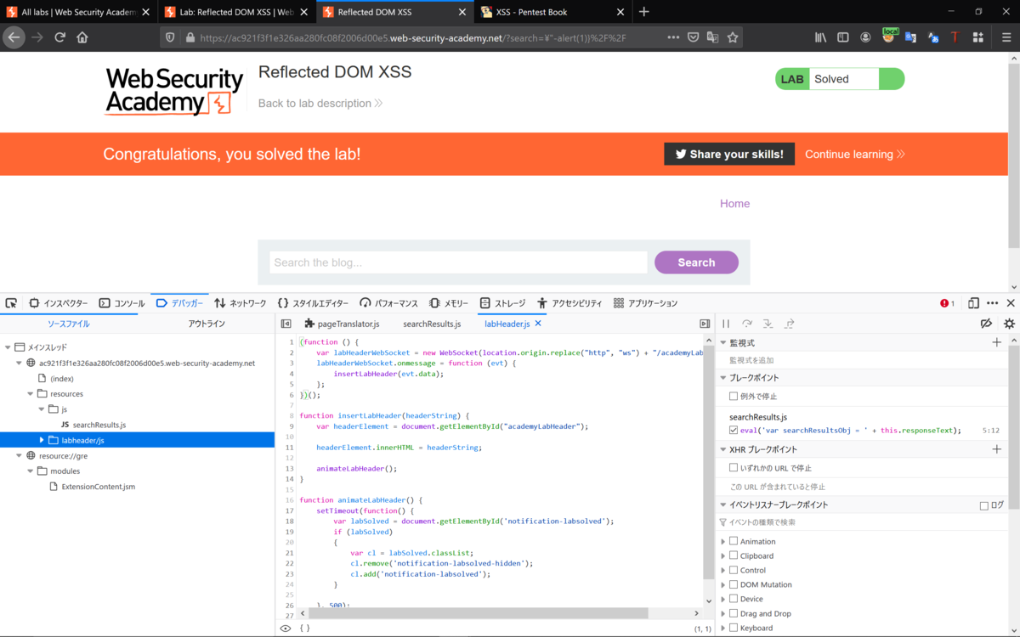Image resolution: width=1020 pixels, height=637 pixels.
Task: Switch to the Inspector devtools tab
Action: coord(58,303)
